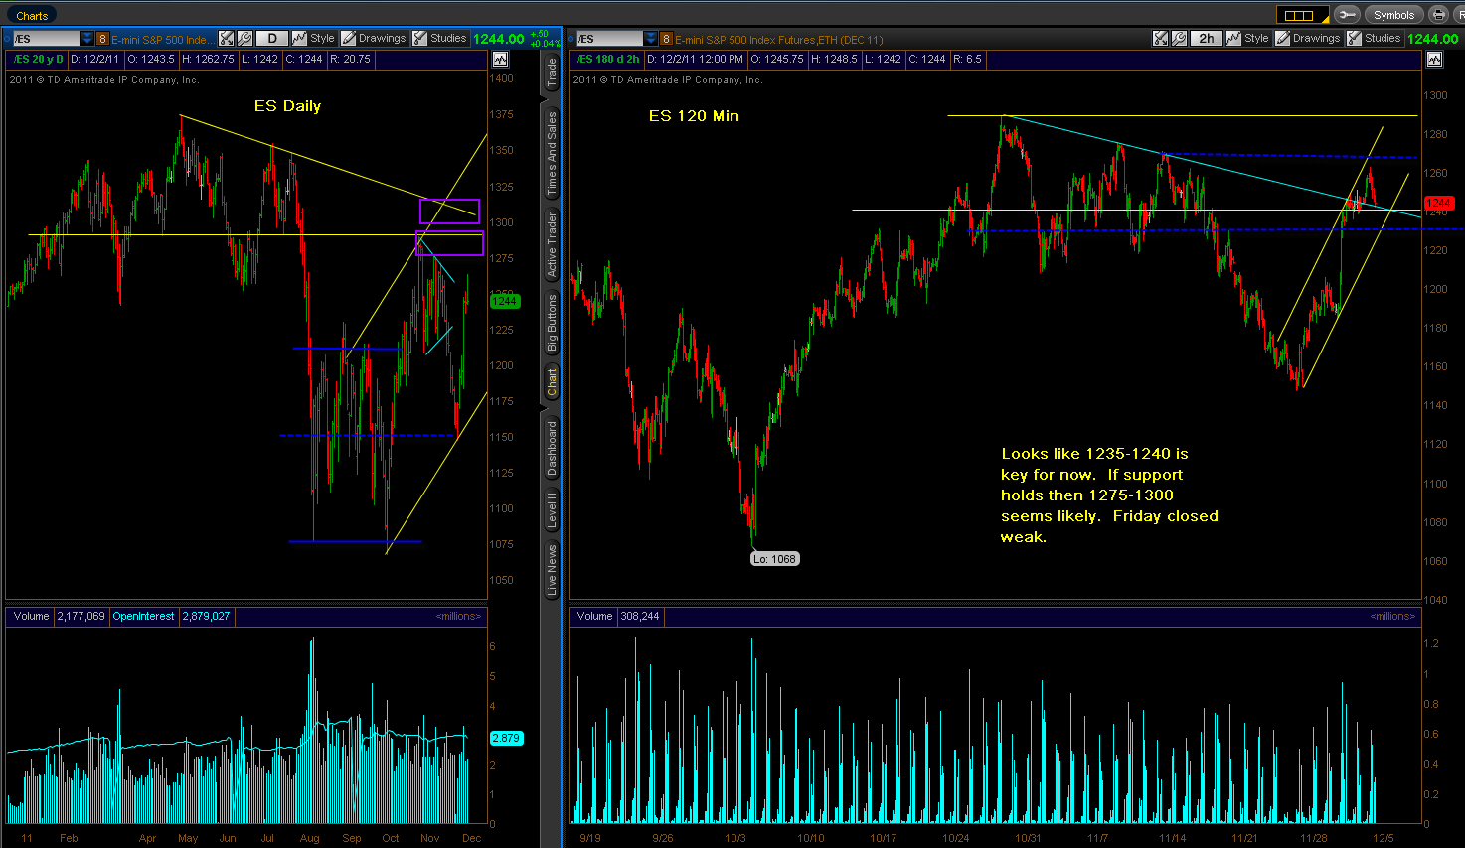Open the Drawings menu on left chart
The width and height of the screenshot is (1465, 848).
coord(374,39)
